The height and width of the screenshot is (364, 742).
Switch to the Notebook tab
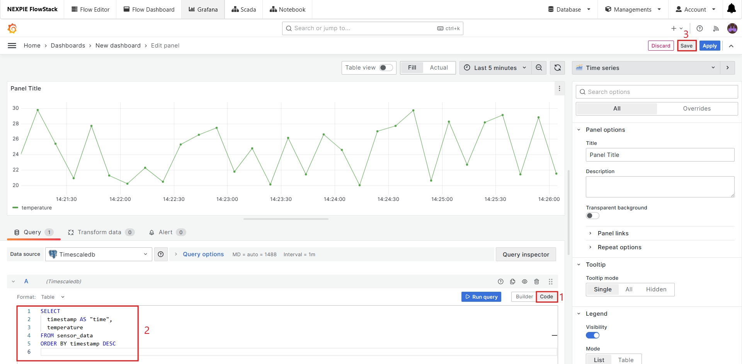(288, 9)
